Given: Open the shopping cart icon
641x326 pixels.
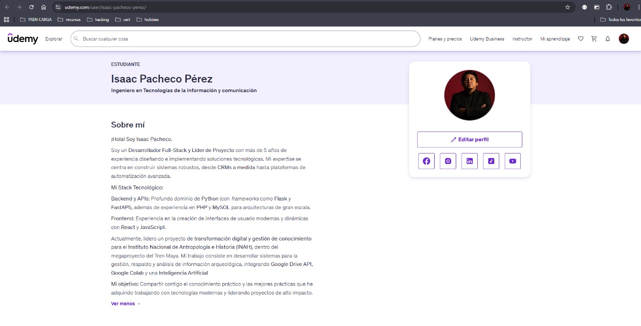Looking at the screenshot, I should [x=594, y=39].
